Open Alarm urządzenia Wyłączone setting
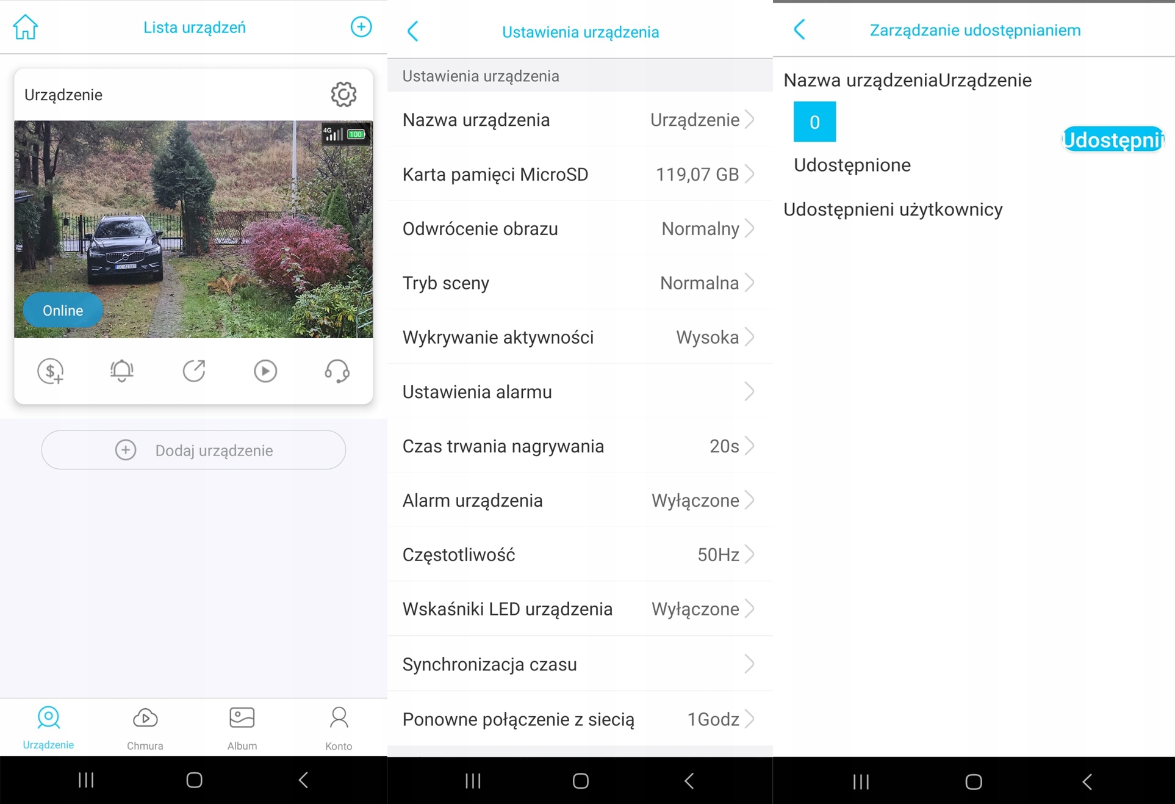The height and width of the screenshot is (804, 1175). [579, 501]
